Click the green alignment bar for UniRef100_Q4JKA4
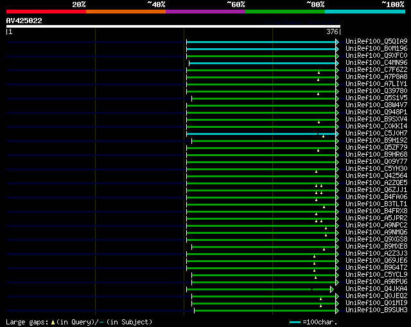 coord(258,290)
